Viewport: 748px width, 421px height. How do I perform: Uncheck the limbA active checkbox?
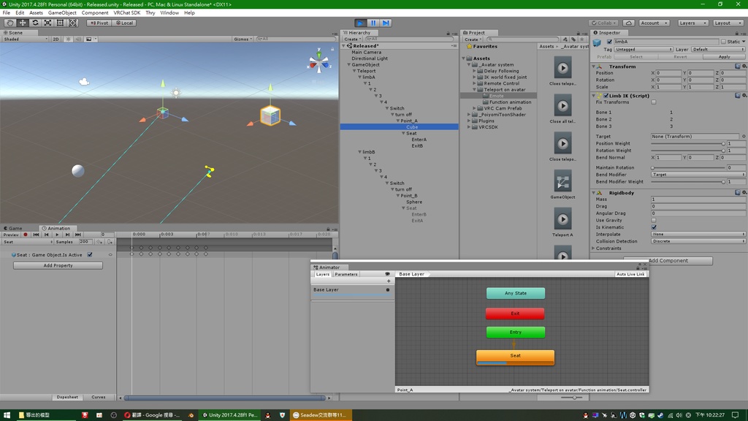point(609,42)
